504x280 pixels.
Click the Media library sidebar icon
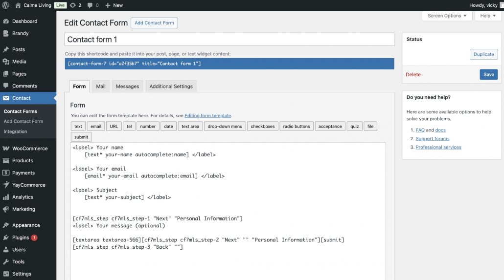pyautogui.click(x=6, y=62)
